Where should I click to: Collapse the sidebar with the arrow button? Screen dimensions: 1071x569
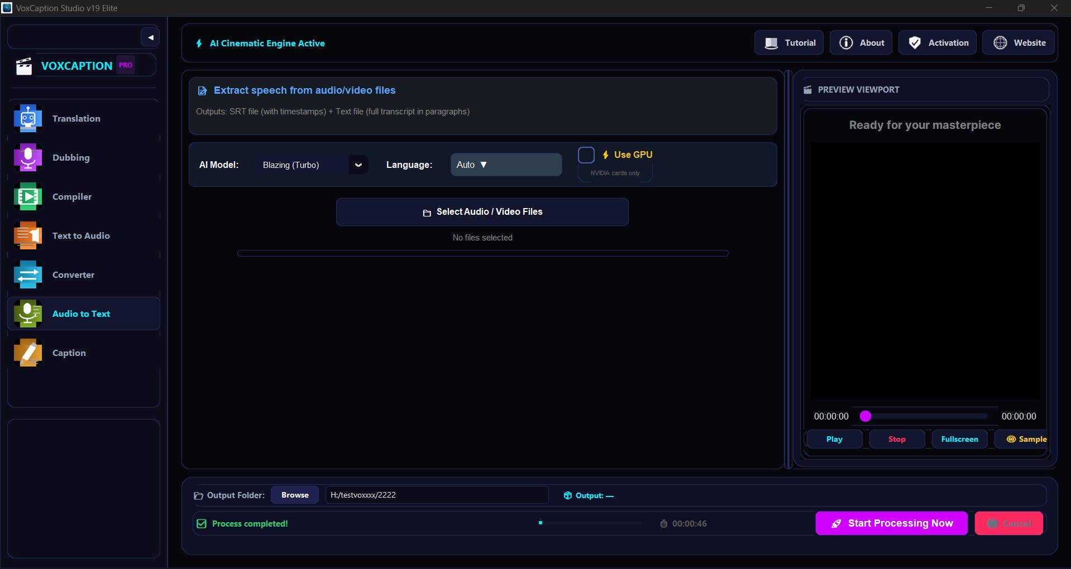point(150,37)
